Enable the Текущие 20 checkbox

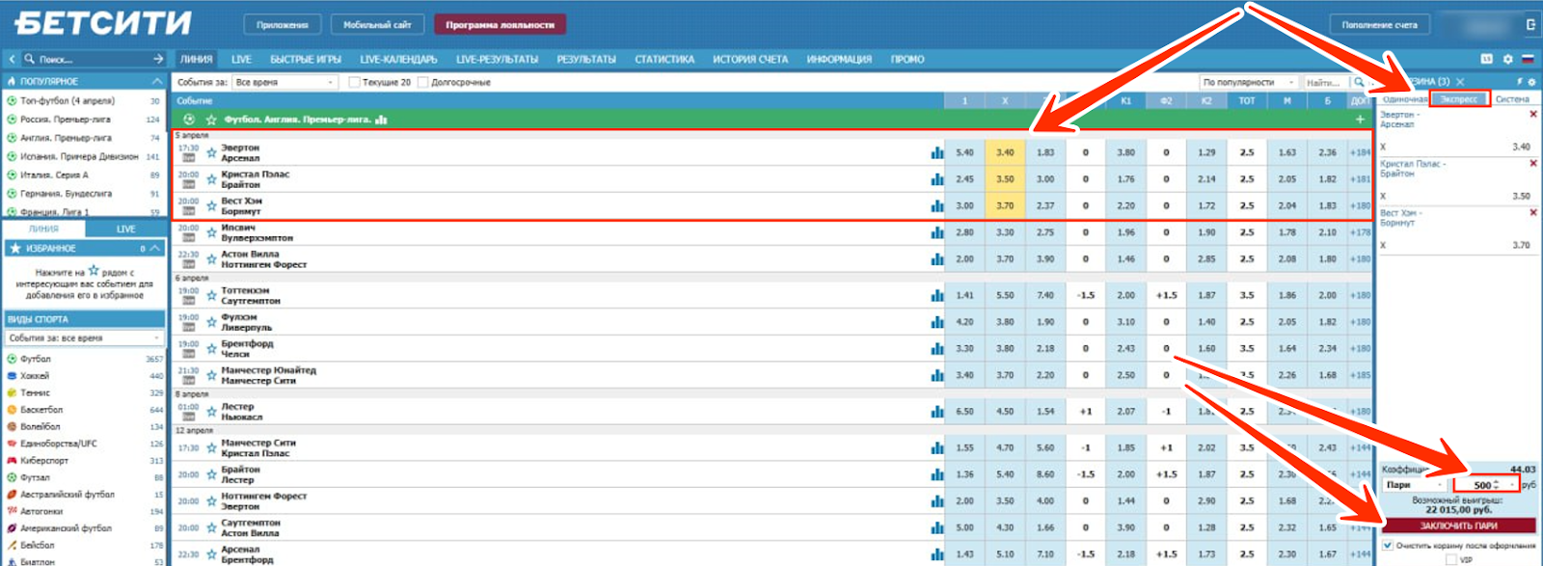click(354, 82)
